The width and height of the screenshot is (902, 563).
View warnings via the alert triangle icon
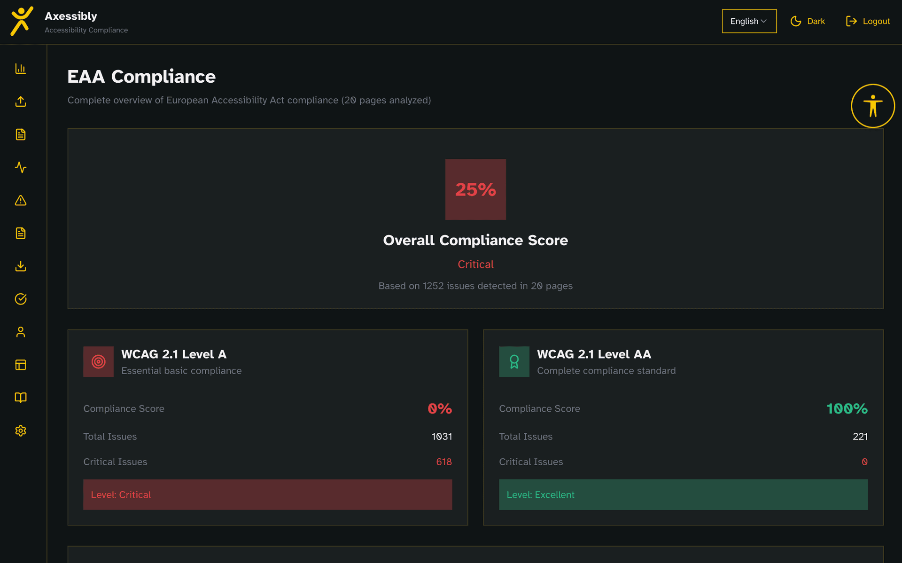click(21, 200)
